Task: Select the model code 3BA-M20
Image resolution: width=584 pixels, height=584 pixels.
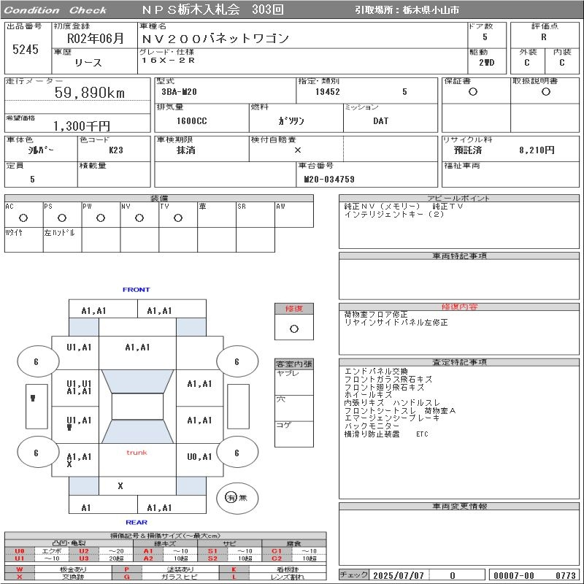Action: 179,92
